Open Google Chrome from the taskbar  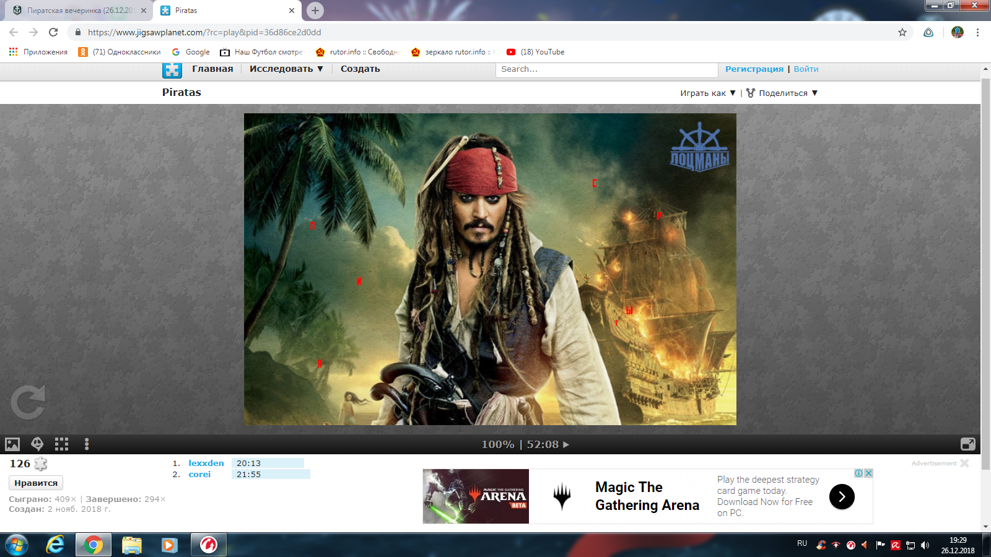pyautogui.click(x=94, y=545)
